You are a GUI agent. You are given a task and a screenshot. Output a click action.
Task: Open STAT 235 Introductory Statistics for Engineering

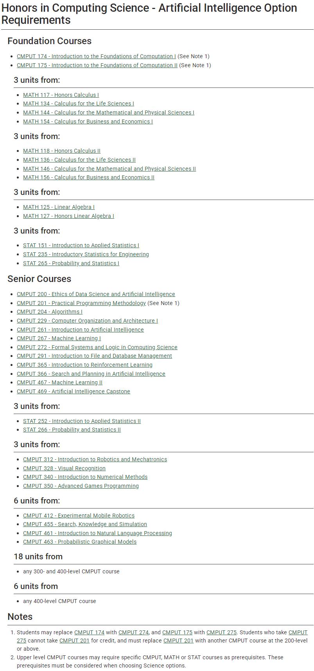(86, 254)
